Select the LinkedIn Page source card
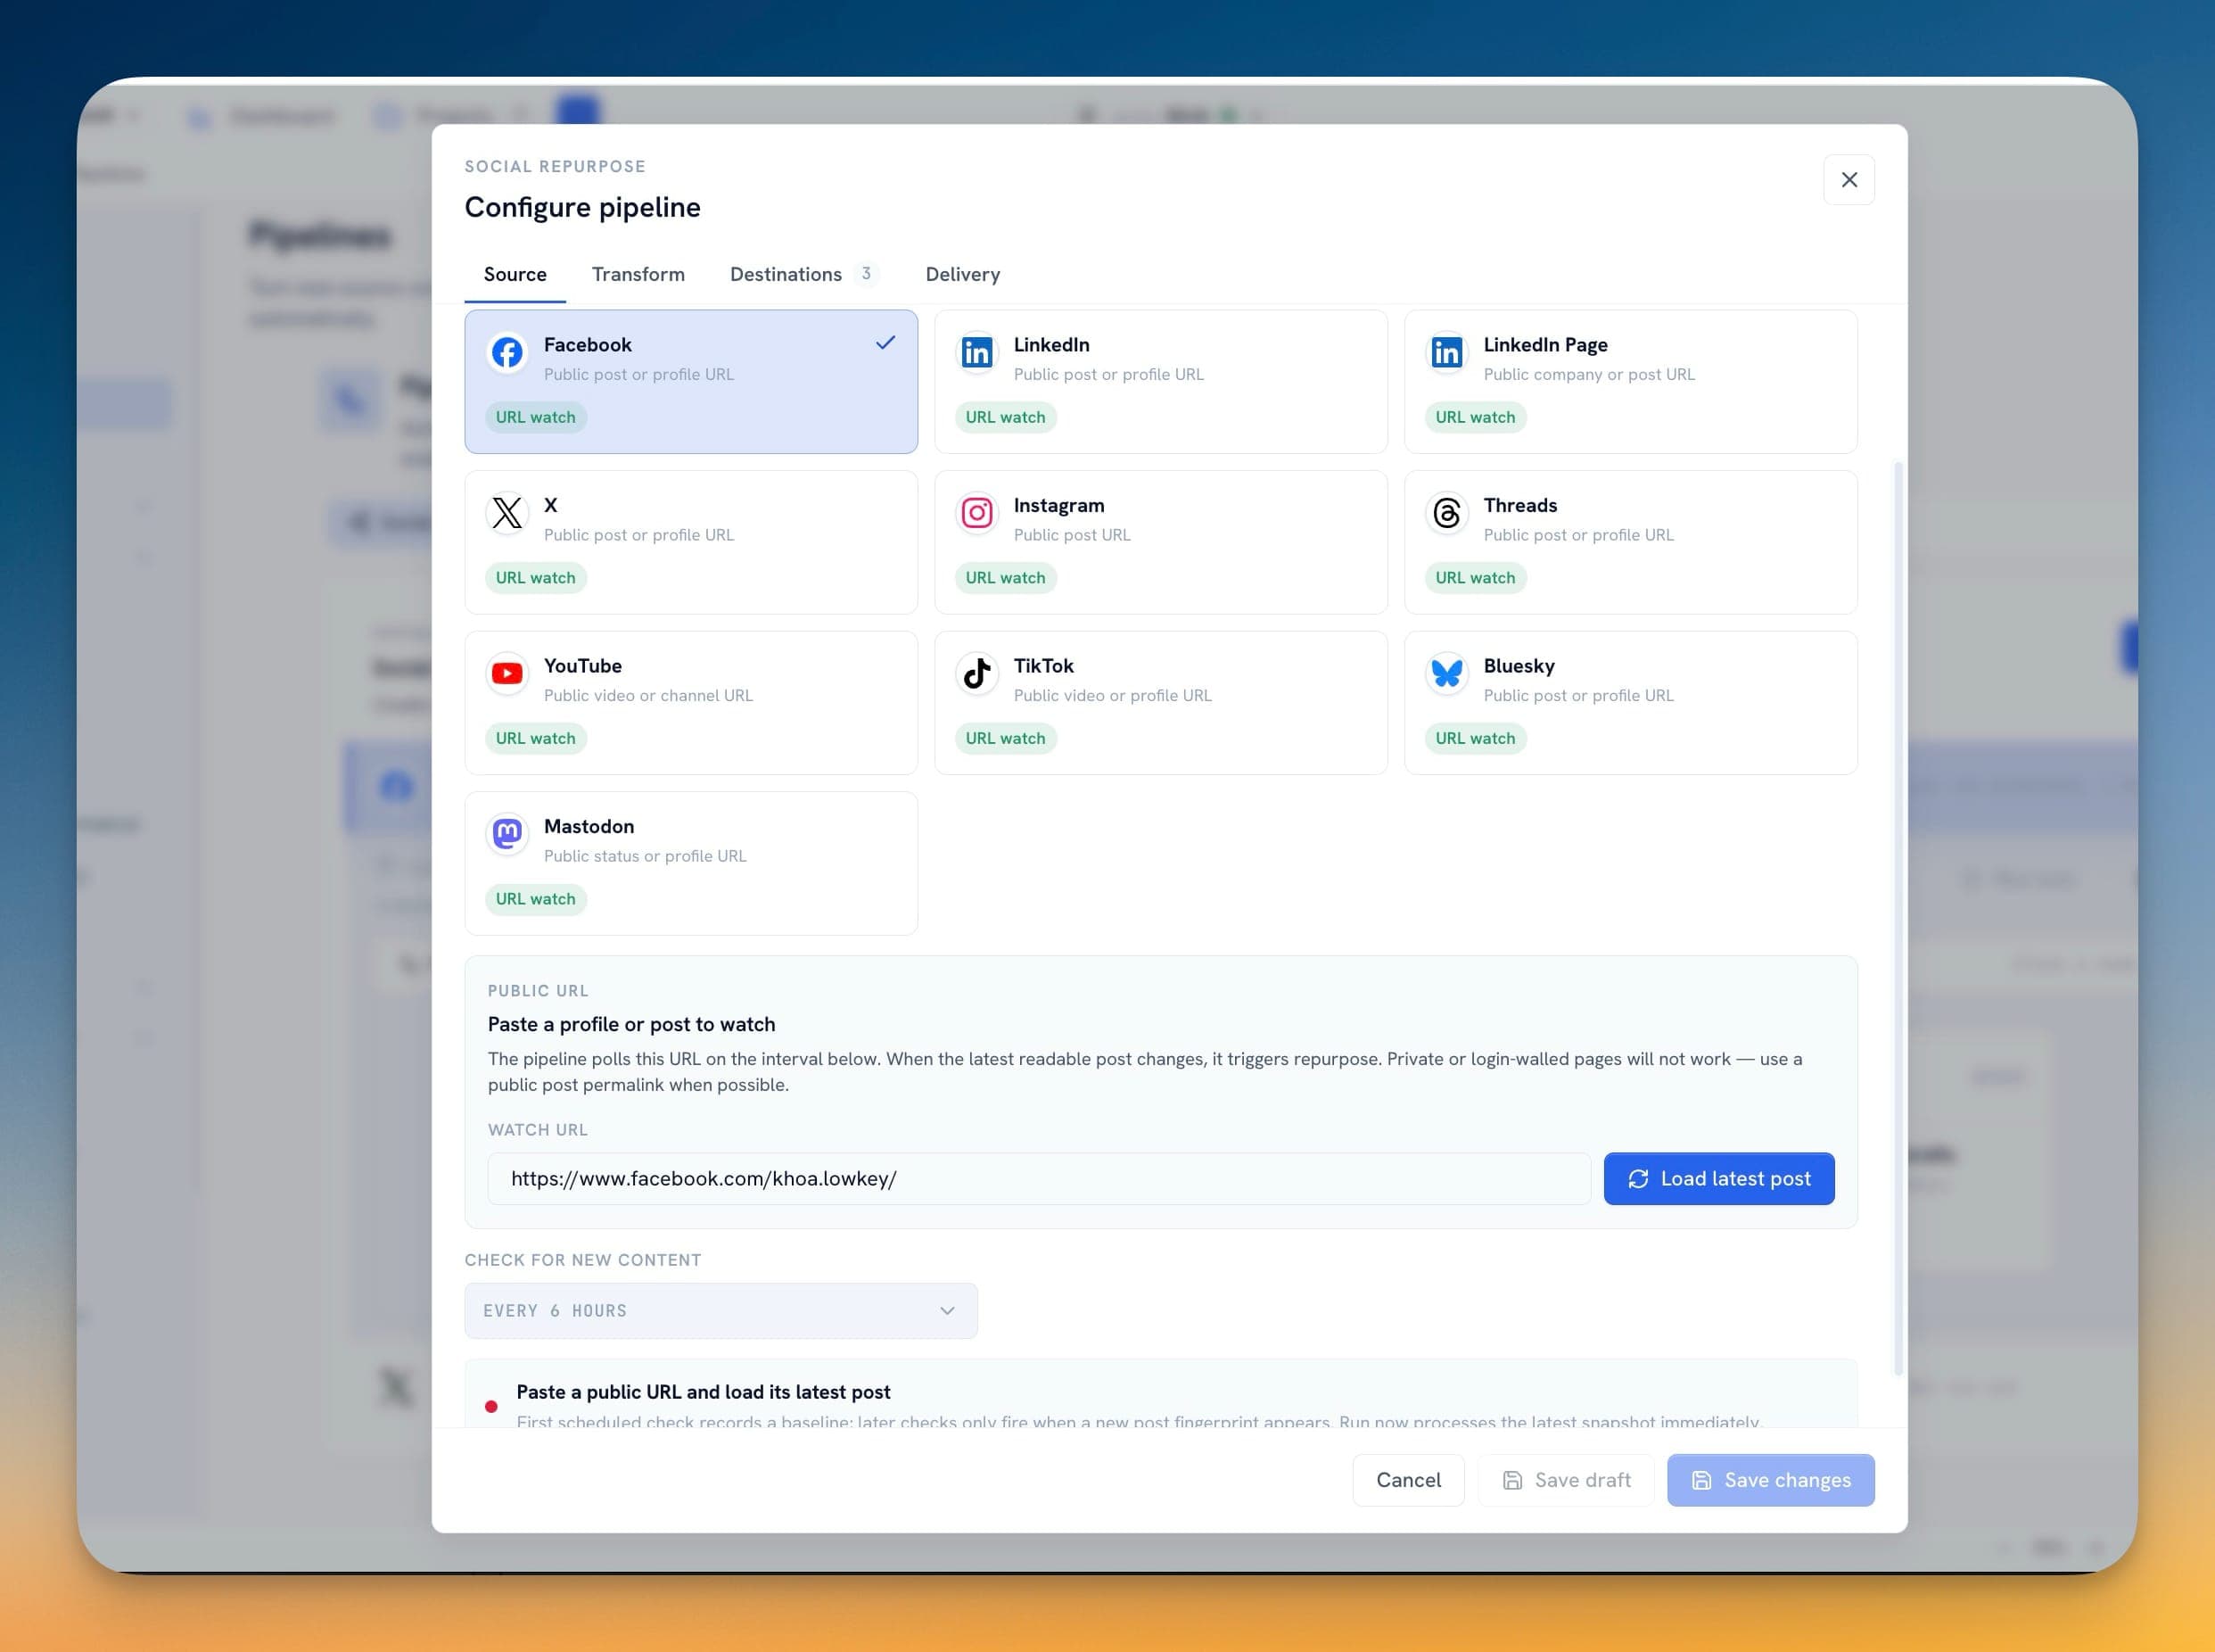2215x1652 pixels. pyautogui.click(x=1630, y=381)
